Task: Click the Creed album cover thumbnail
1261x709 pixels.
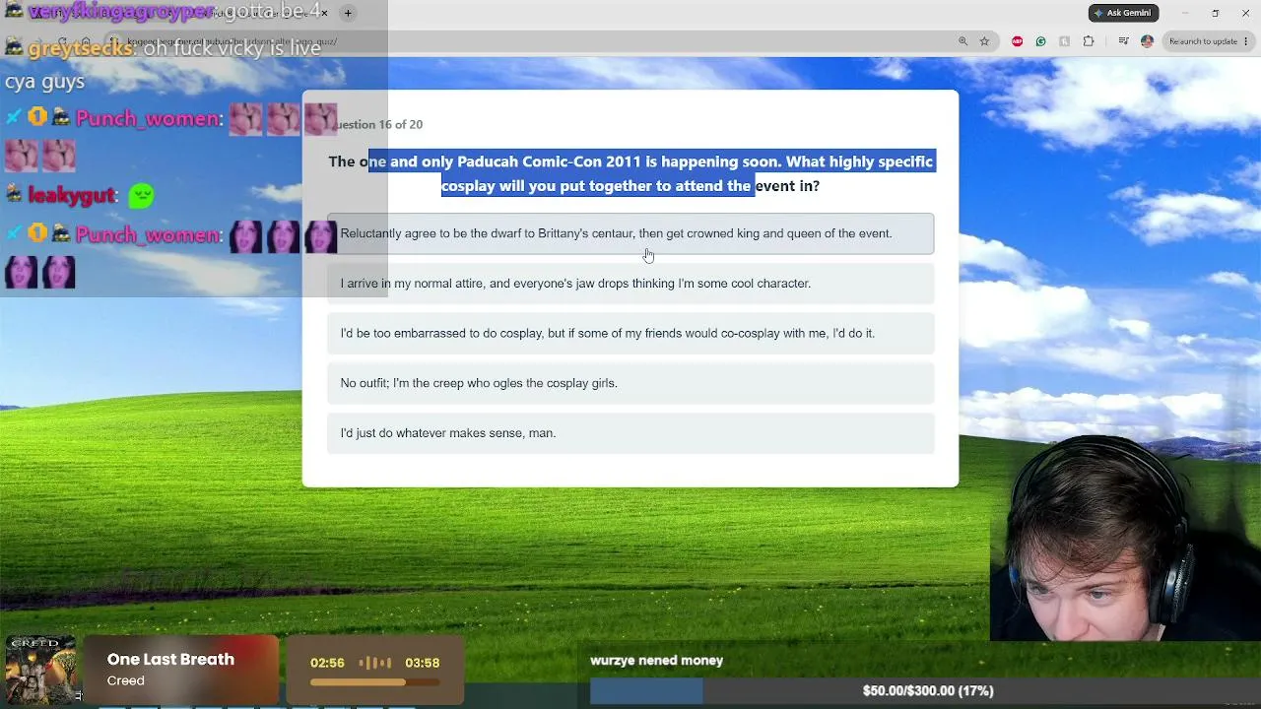Action: 40,671
